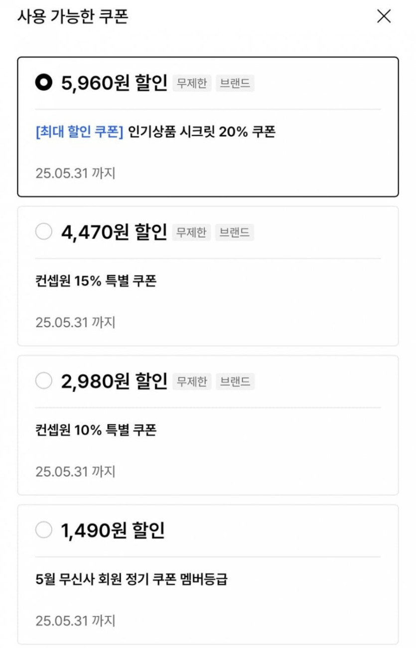This screenshot has height=648, width=416.
Task: Choose the 컨셉원 15% 특별 쿠폰 title
Action: (x=96, y=281)
